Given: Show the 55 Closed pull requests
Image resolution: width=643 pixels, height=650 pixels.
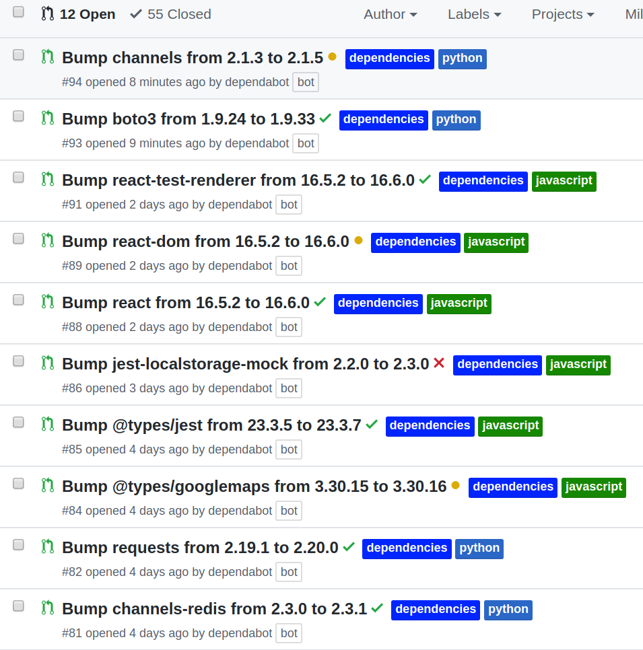Looking at the screenshot, I should (170, 15).
